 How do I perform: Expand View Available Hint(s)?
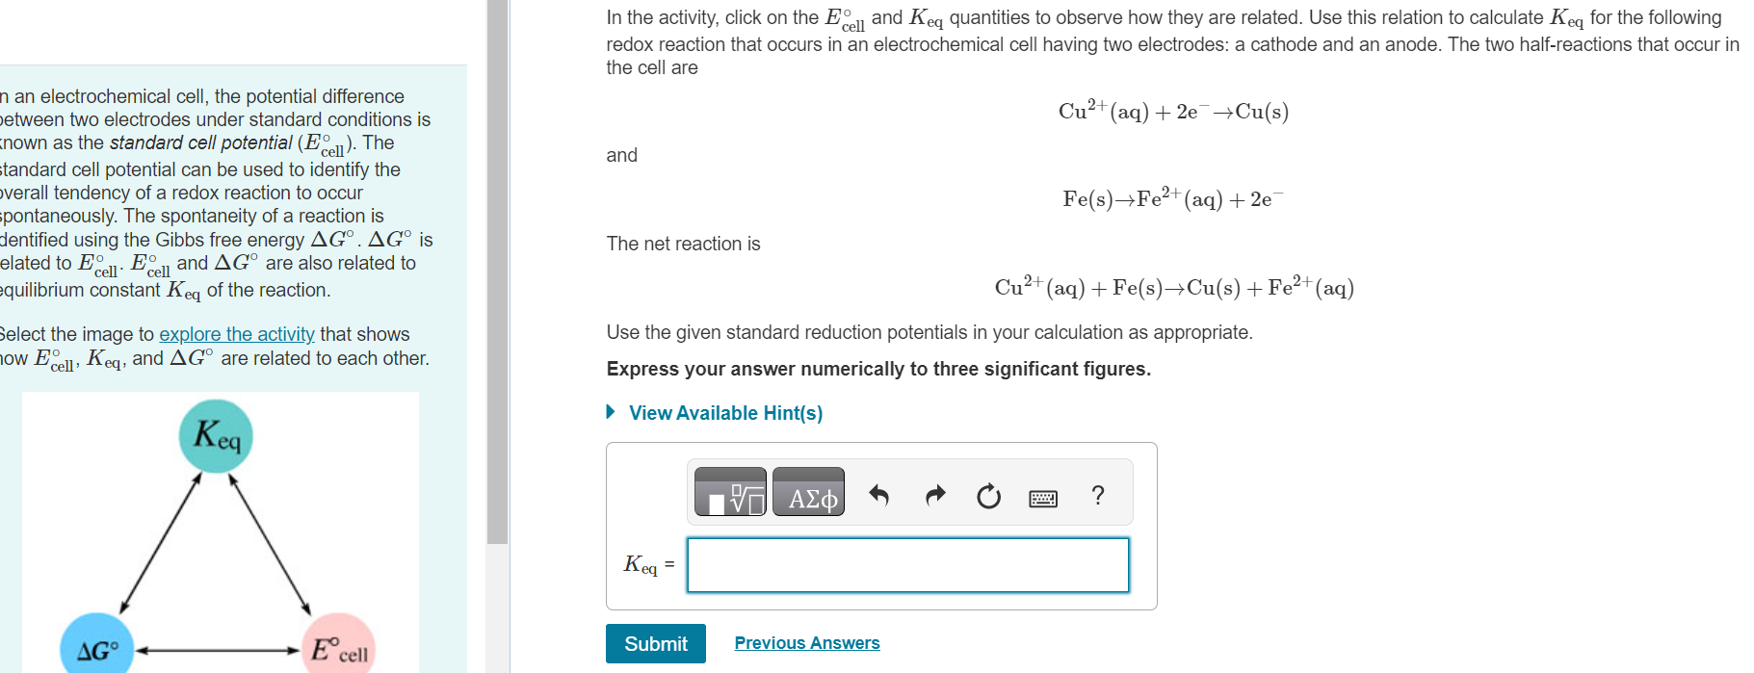pyautogui.click(x=725, y=413)
